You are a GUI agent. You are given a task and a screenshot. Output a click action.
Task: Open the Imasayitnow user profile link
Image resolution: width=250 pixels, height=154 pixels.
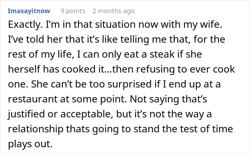click(29, 11)
